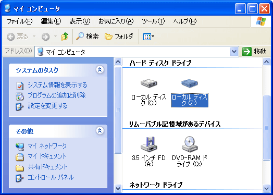
Task: Click the 戻る back button
Action: (17, 36)
